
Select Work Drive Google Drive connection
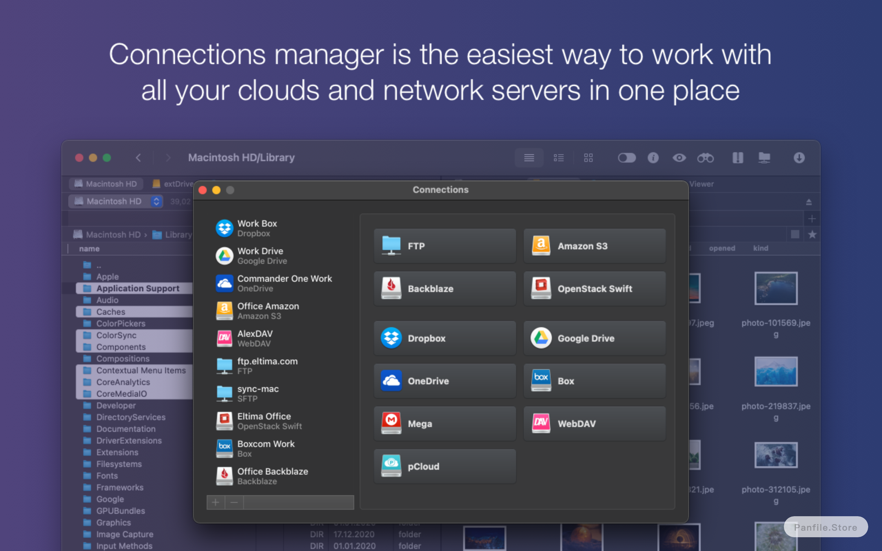point(280,256)
